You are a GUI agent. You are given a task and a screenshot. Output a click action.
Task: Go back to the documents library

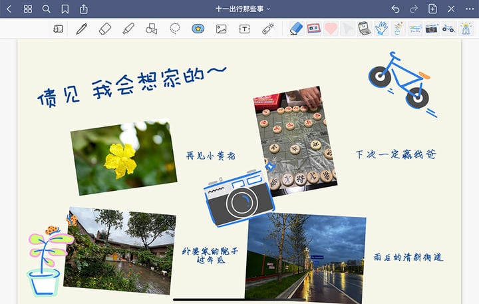click(x=9, y=9)
